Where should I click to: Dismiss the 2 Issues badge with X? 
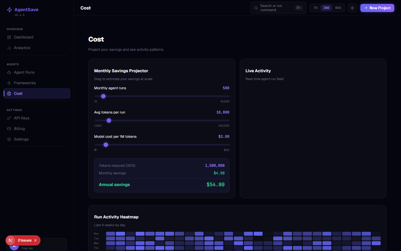[x=35, y=240]
